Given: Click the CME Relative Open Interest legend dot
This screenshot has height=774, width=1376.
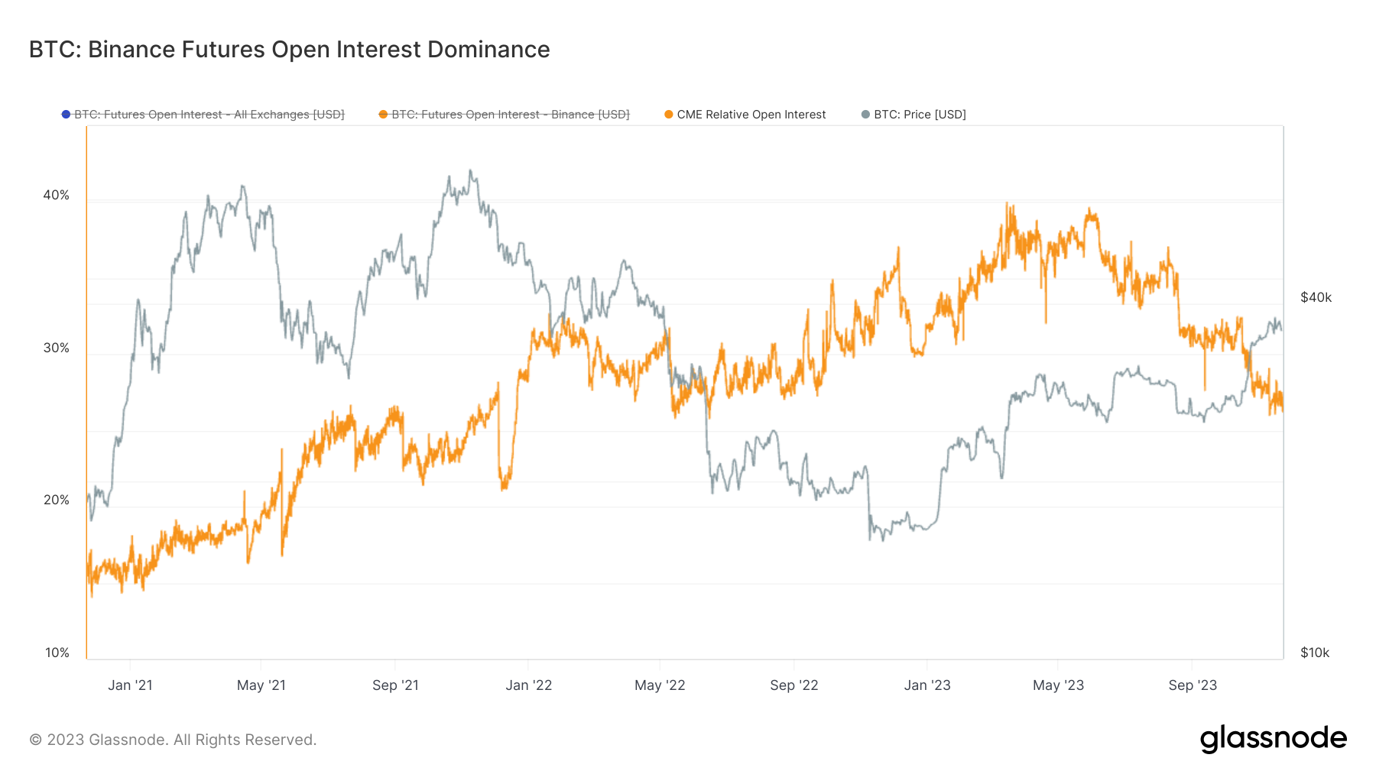Looking at the screenshot, I should pyautogui.click(x=669, y=115).
